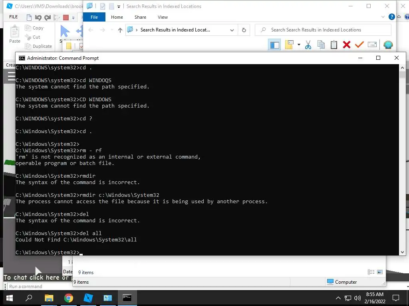Open the FILE menu in Roblox Studio
The height and width of the screenshot is (306, 409).
coord(13,17)
